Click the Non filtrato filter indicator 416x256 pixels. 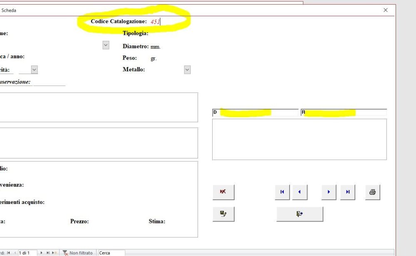pyautogui.click(x=77, y=253)
